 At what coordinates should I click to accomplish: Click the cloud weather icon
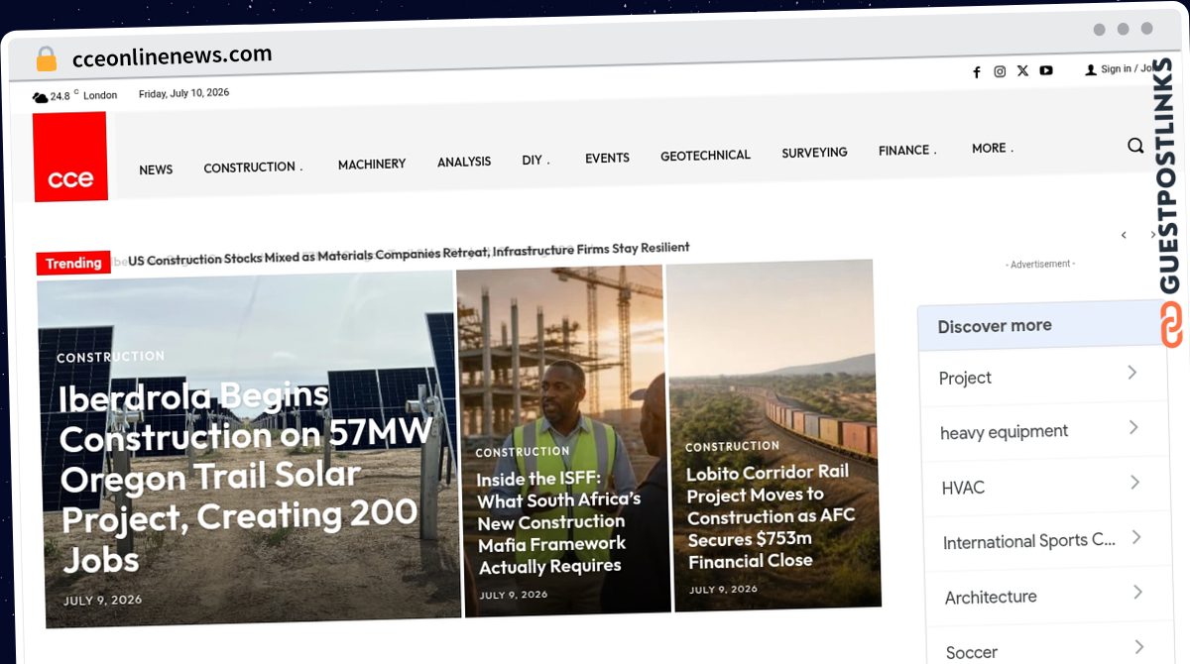[x=40, y=97]
